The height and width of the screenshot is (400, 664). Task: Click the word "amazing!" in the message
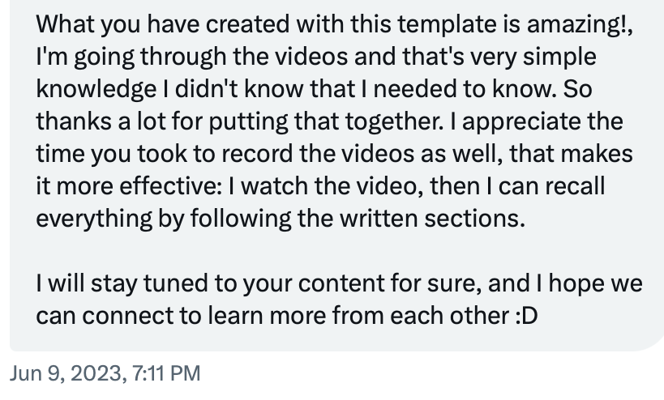coord(578,24)
